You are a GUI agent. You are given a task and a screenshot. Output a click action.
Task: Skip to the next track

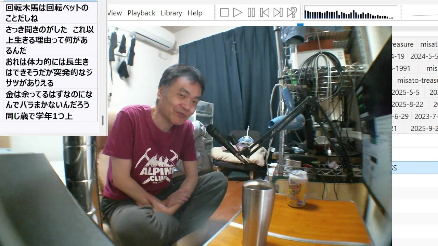click(x=278, y=13)
